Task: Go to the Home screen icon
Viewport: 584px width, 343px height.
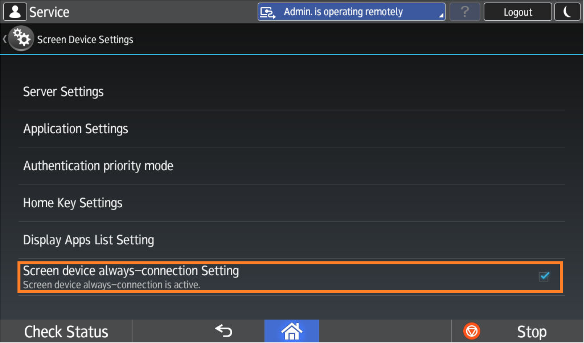Action: (x=292, y=331)
